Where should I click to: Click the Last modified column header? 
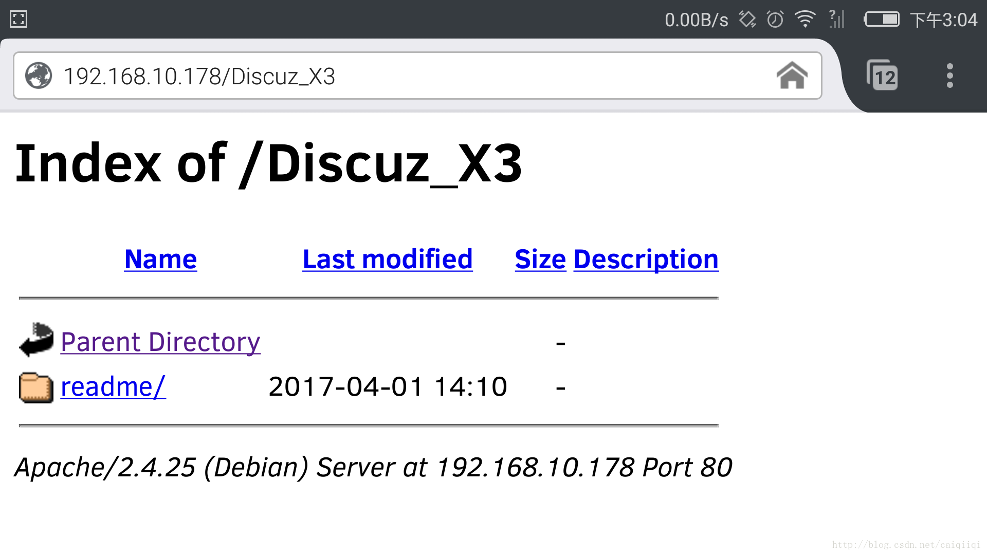tap(388, 259)
